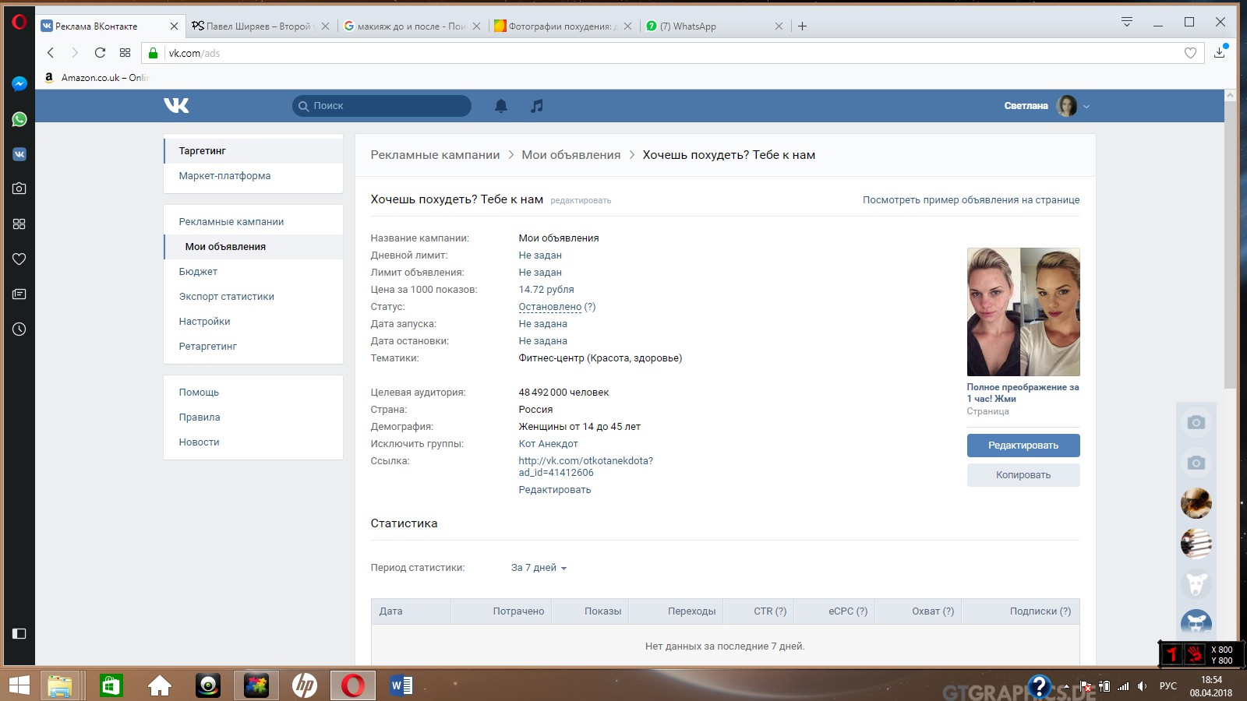Click Редактировать under the targeting settings

555,490
